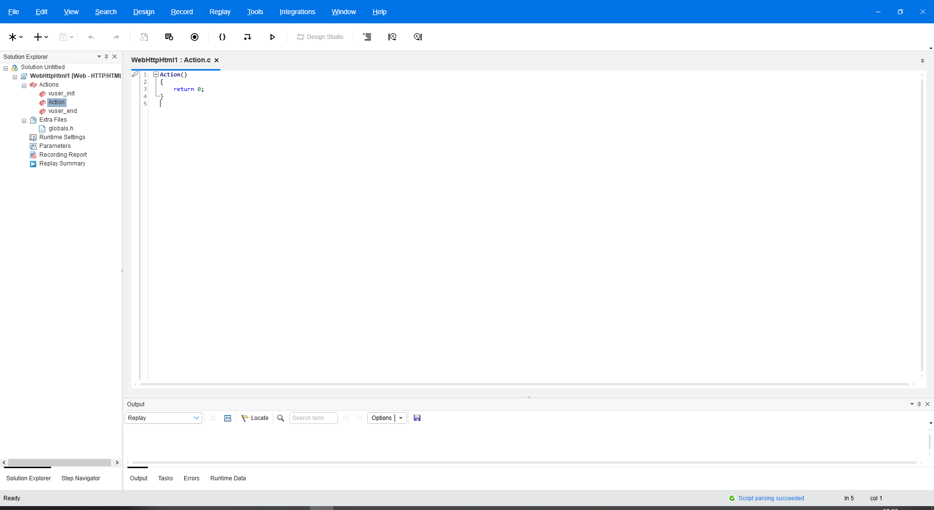
Task: Switch to the Step Navigator tab
Action: pyautogui.click(x=81, y=478)
